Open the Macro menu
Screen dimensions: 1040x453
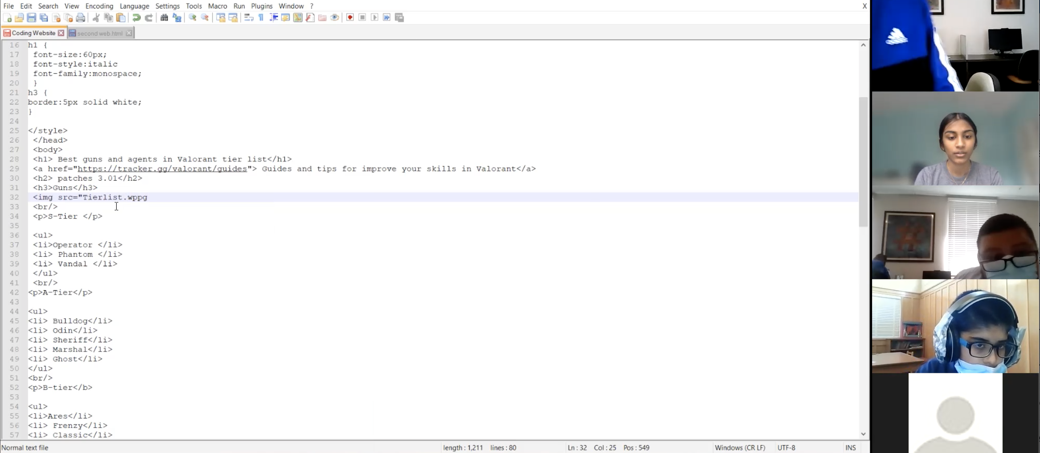click(x=217, y=6)
